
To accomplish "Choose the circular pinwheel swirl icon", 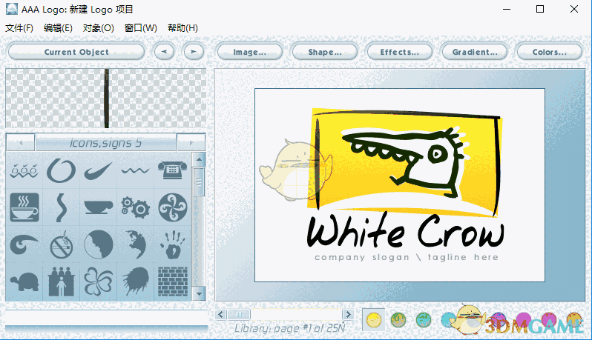I will pos(173,207).
